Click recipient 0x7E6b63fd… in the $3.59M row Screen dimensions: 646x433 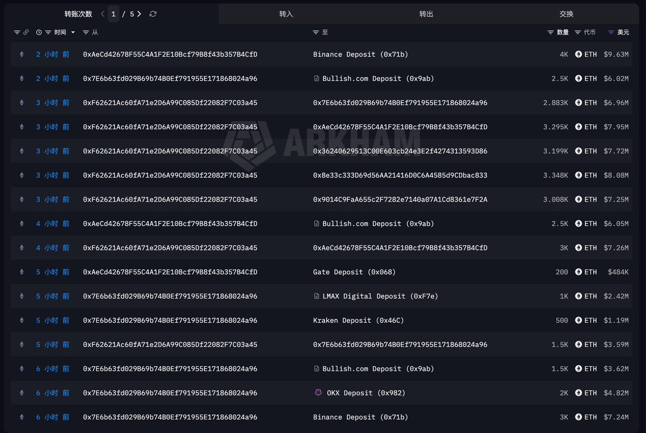pos(401,345)
